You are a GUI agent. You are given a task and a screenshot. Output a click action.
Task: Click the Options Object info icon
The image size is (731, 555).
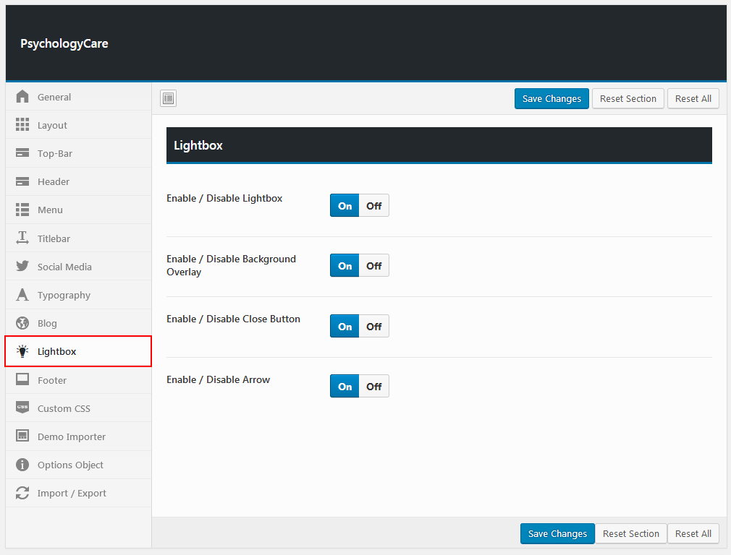pos(22,465)
